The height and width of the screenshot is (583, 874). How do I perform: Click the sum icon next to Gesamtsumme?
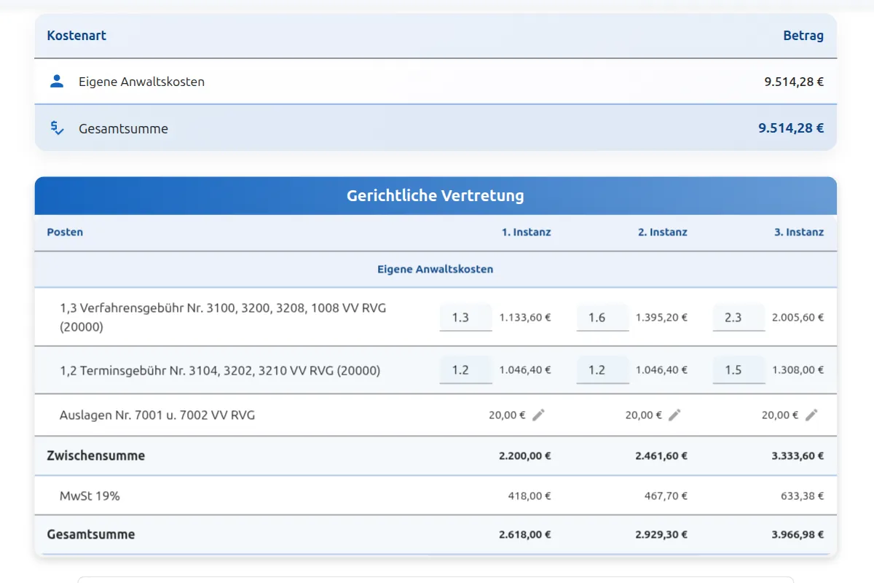(57, 128)
